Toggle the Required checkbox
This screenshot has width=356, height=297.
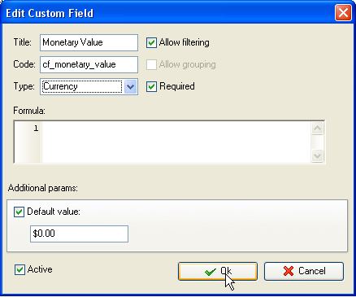(151, 86)
